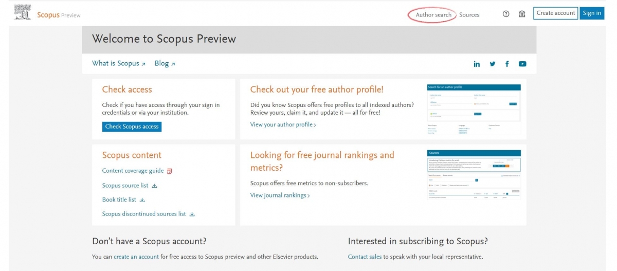Open Scopus Twitter page icon
Viewport: 617px width, 271px height.
(x=492, y=64)
